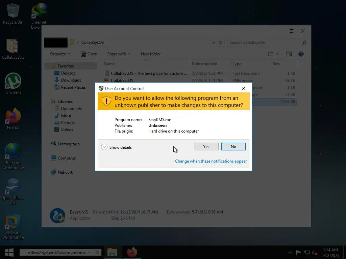Toggle preview pane icon in Explorer
Screen dimensions: 346x259
click(289, 54)
